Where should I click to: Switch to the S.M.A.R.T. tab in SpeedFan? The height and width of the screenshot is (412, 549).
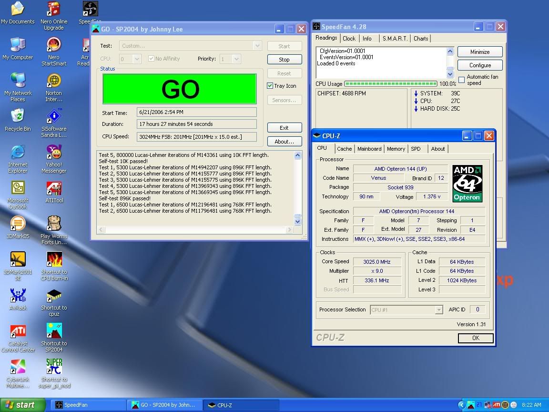tap(395, 39)
